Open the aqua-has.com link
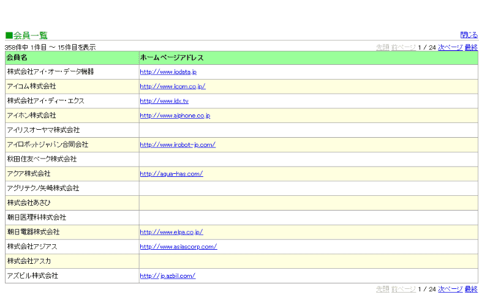The height and width of the screenshot is (303, 490). tap(171, 174)
